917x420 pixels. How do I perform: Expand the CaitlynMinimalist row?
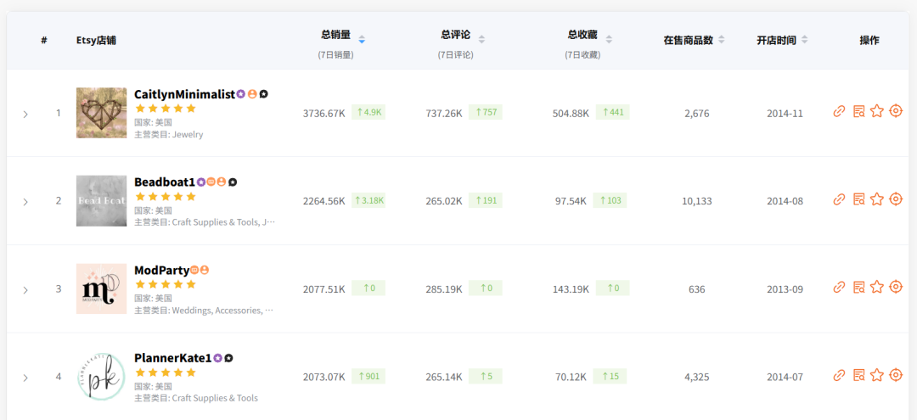(x=25, y=114)
